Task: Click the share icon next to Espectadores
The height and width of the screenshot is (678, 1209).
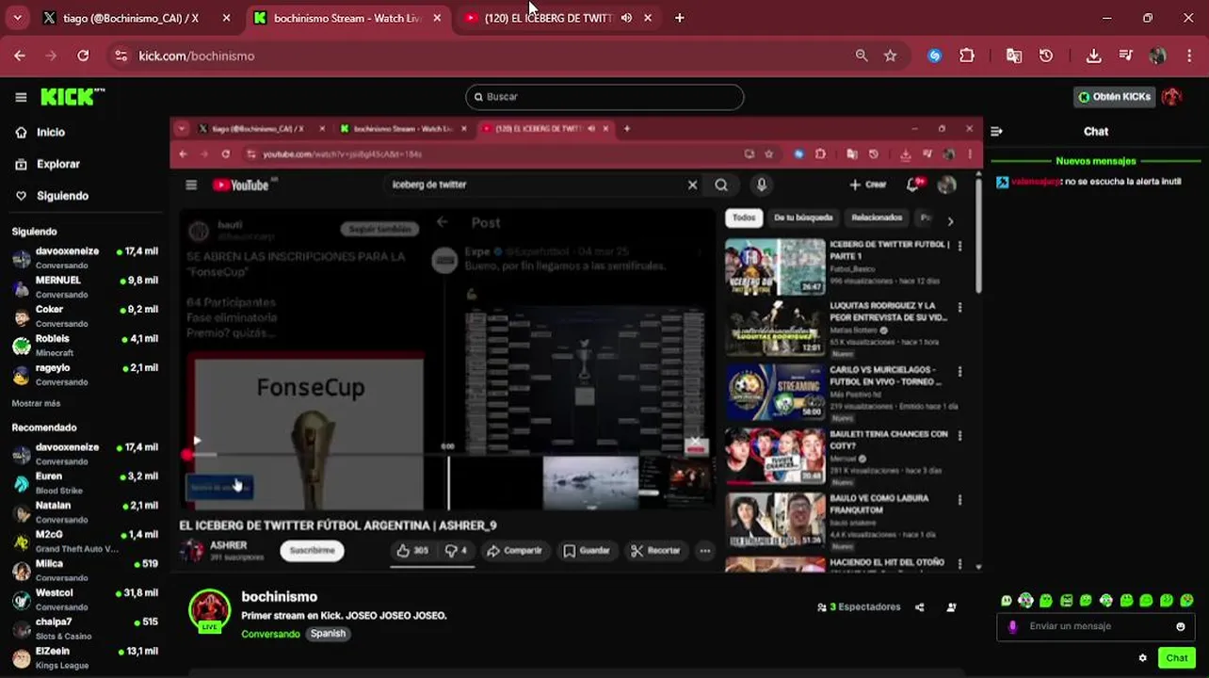Action: click(920, 607)
